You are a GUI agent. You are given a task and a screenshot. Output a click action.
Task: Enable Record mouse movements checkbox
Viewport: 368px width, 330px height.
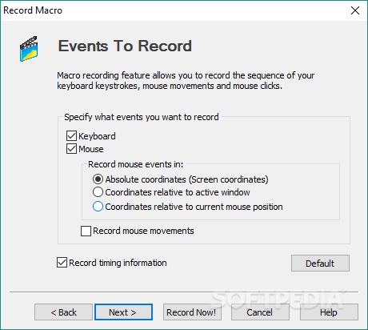click(x=86, y=231)
